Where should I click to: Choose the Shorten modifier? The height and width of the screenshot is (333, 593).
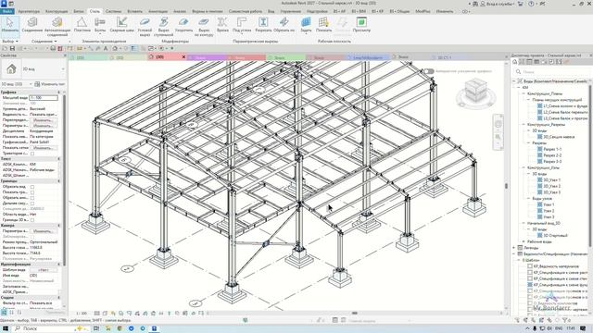point(183,25)
